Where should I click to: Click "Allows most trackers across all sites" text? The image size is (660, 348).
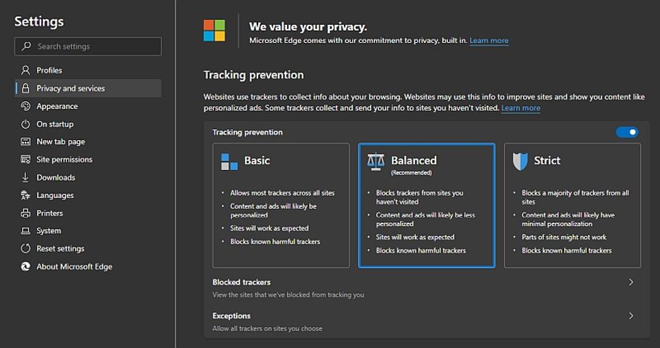coord(282,193)
